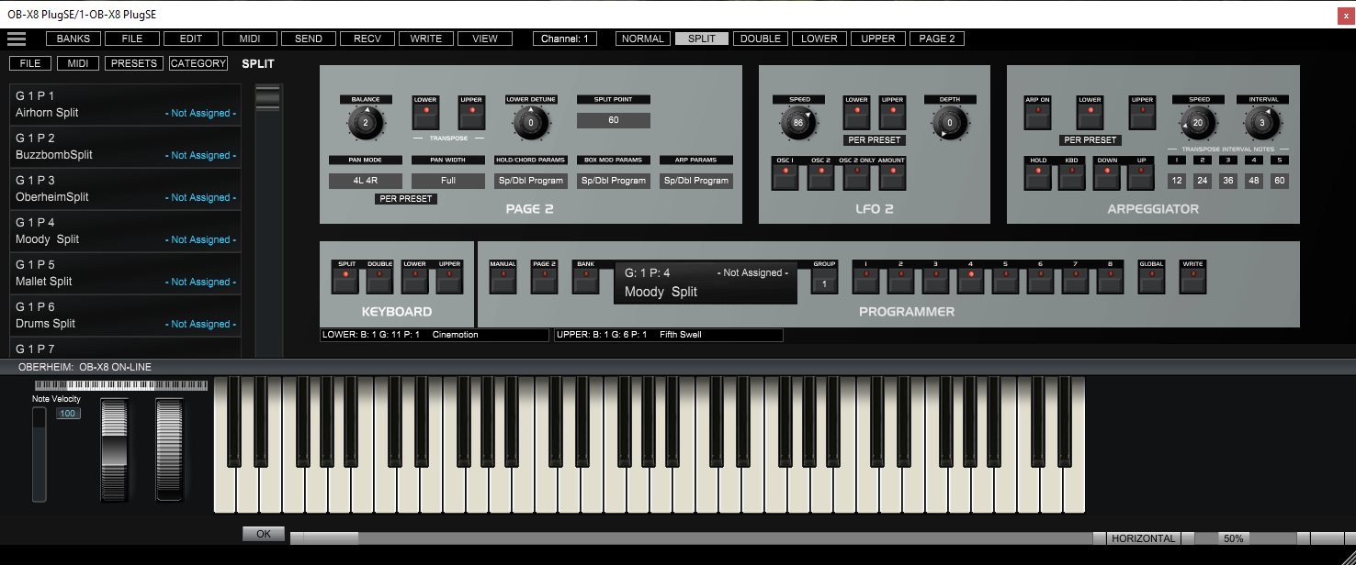Click the Note Velocity slider
Viewport: 1356px width, 565px height.
coord(39,454)
